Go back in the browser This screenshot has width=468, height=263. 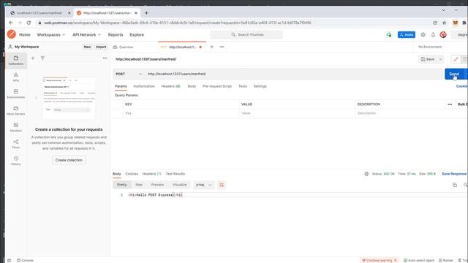tap(11, 23)
